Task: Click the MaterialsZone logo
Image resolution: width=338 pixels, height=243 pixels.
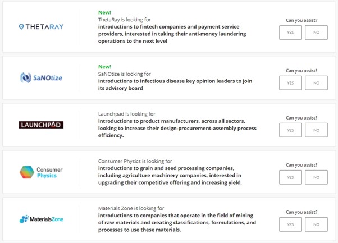Action: (41, 219)
